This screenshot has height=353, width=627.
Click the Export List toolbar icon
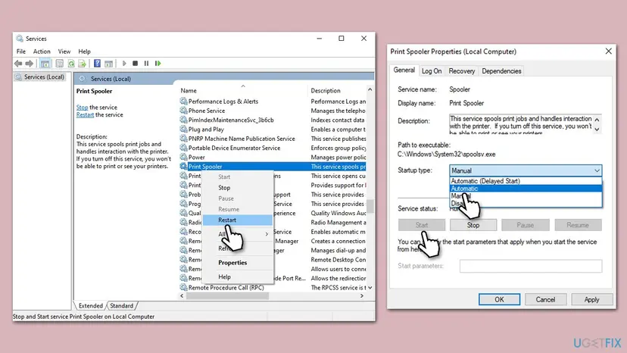(83, 63)
